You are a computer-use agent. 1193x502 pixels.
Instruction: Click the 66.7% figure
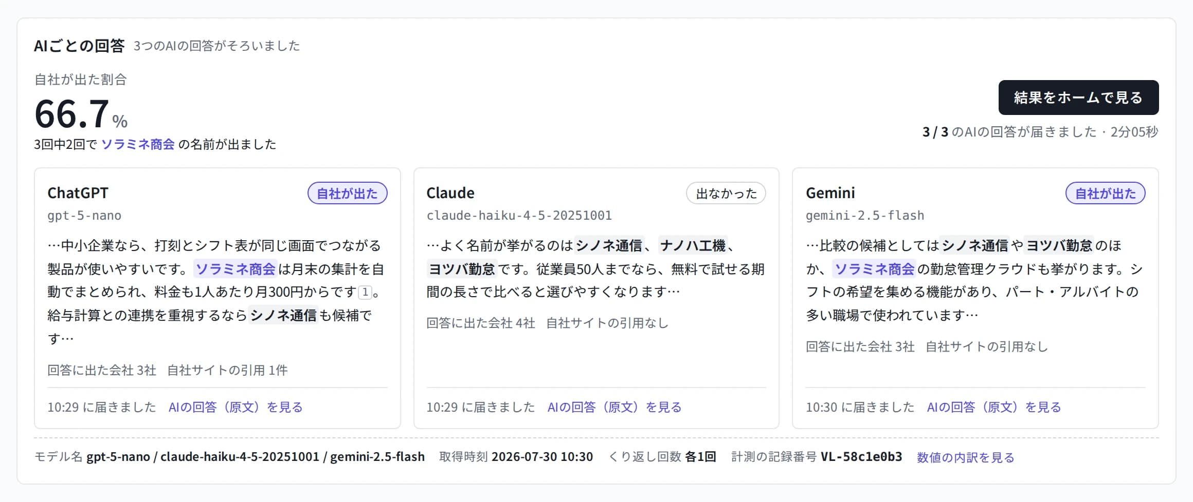[x=81, y=114]
